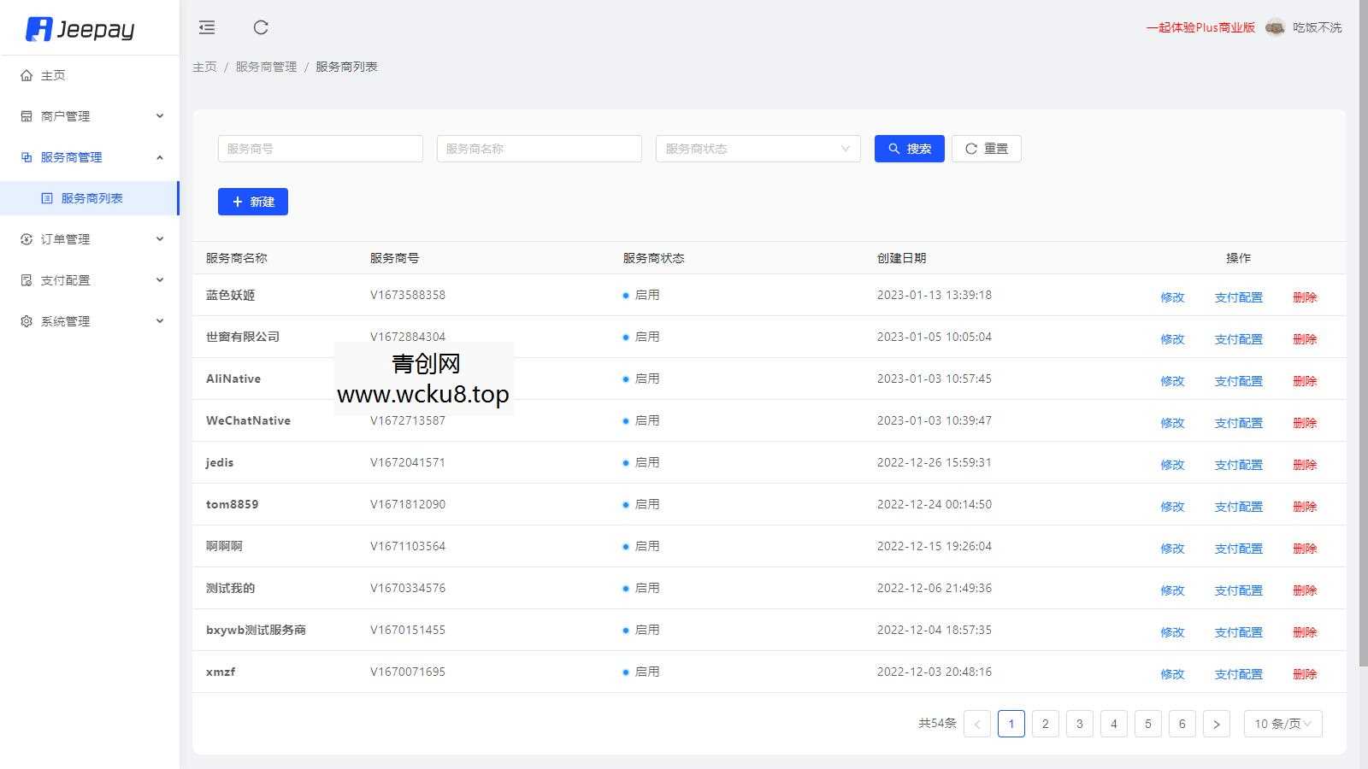The image size is (1368, 769).
Task: Click the plus icon on 新建 button
Action: (x=238, y=202)
